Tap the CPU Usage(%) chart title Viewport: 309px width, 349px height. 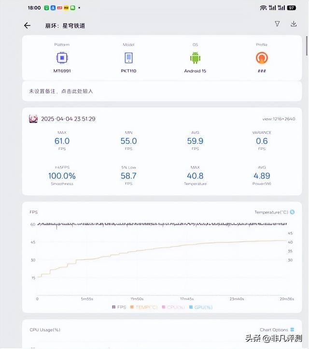pos(45,330)
